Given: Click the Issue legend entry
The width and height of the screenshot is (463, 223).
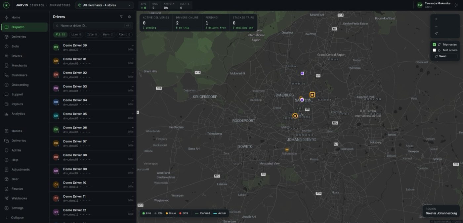Looking at the screenshot, I should coord(171,213).
